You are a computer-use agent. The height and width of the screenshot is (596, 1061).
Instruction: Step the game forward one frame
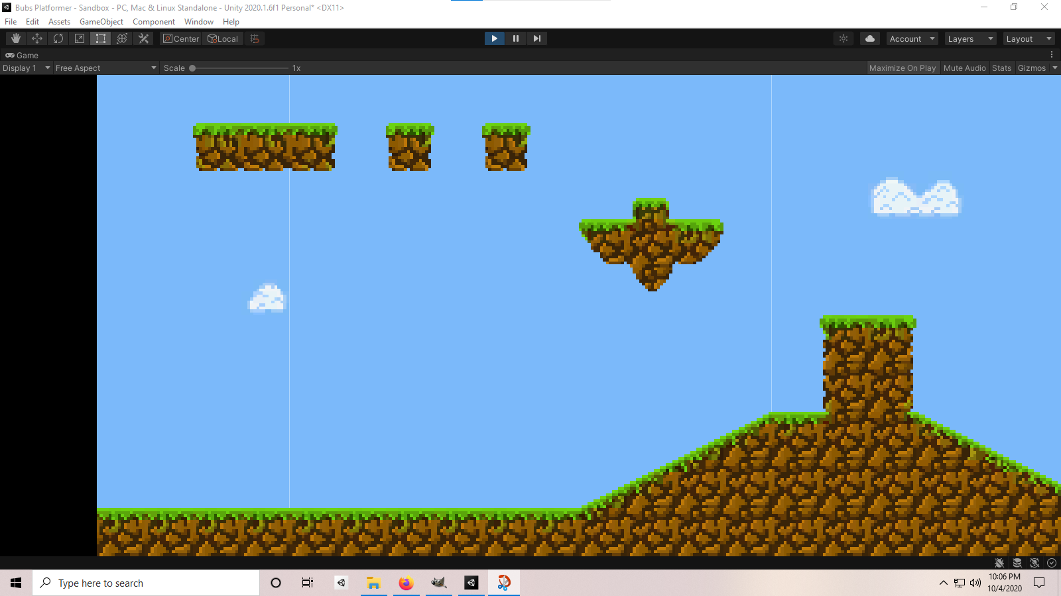tap(537, 38)
